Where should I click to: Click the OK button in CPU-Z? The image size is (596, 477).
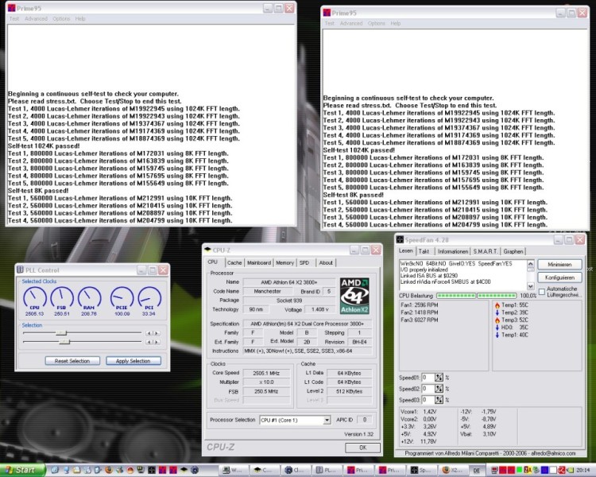[362, 448]
